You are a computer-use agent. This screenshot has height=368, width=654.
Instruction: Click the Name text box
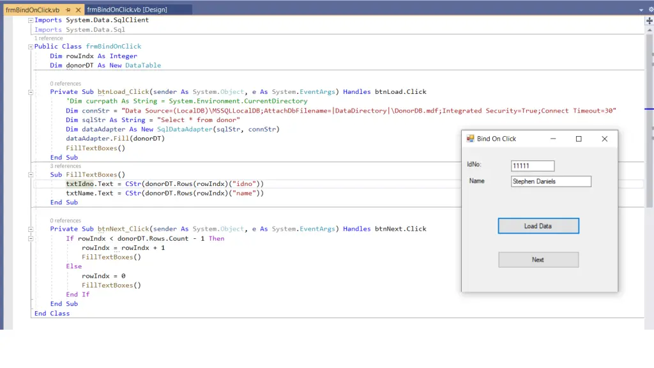pos(551,181)
